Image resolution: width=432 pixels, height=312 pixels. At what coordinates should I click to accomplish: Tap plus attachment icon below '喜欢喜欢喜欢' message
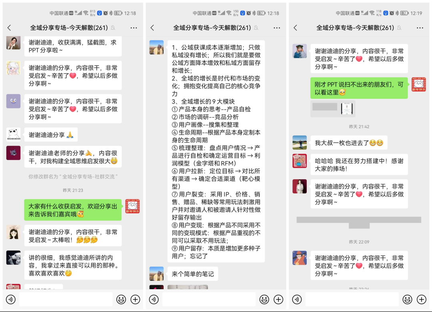tap(135, 299)
